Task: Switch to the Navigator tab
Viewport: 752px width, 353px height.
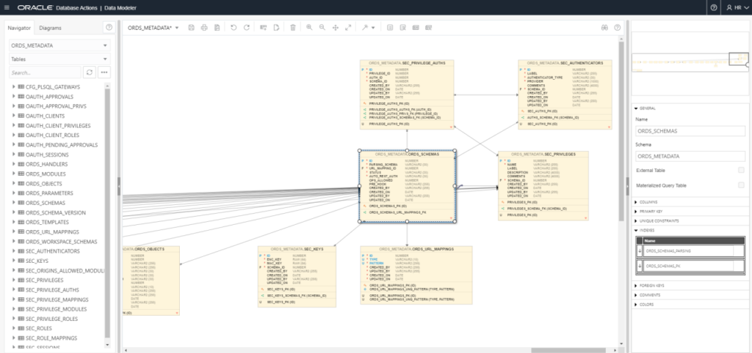Action: tap(18, 28)
